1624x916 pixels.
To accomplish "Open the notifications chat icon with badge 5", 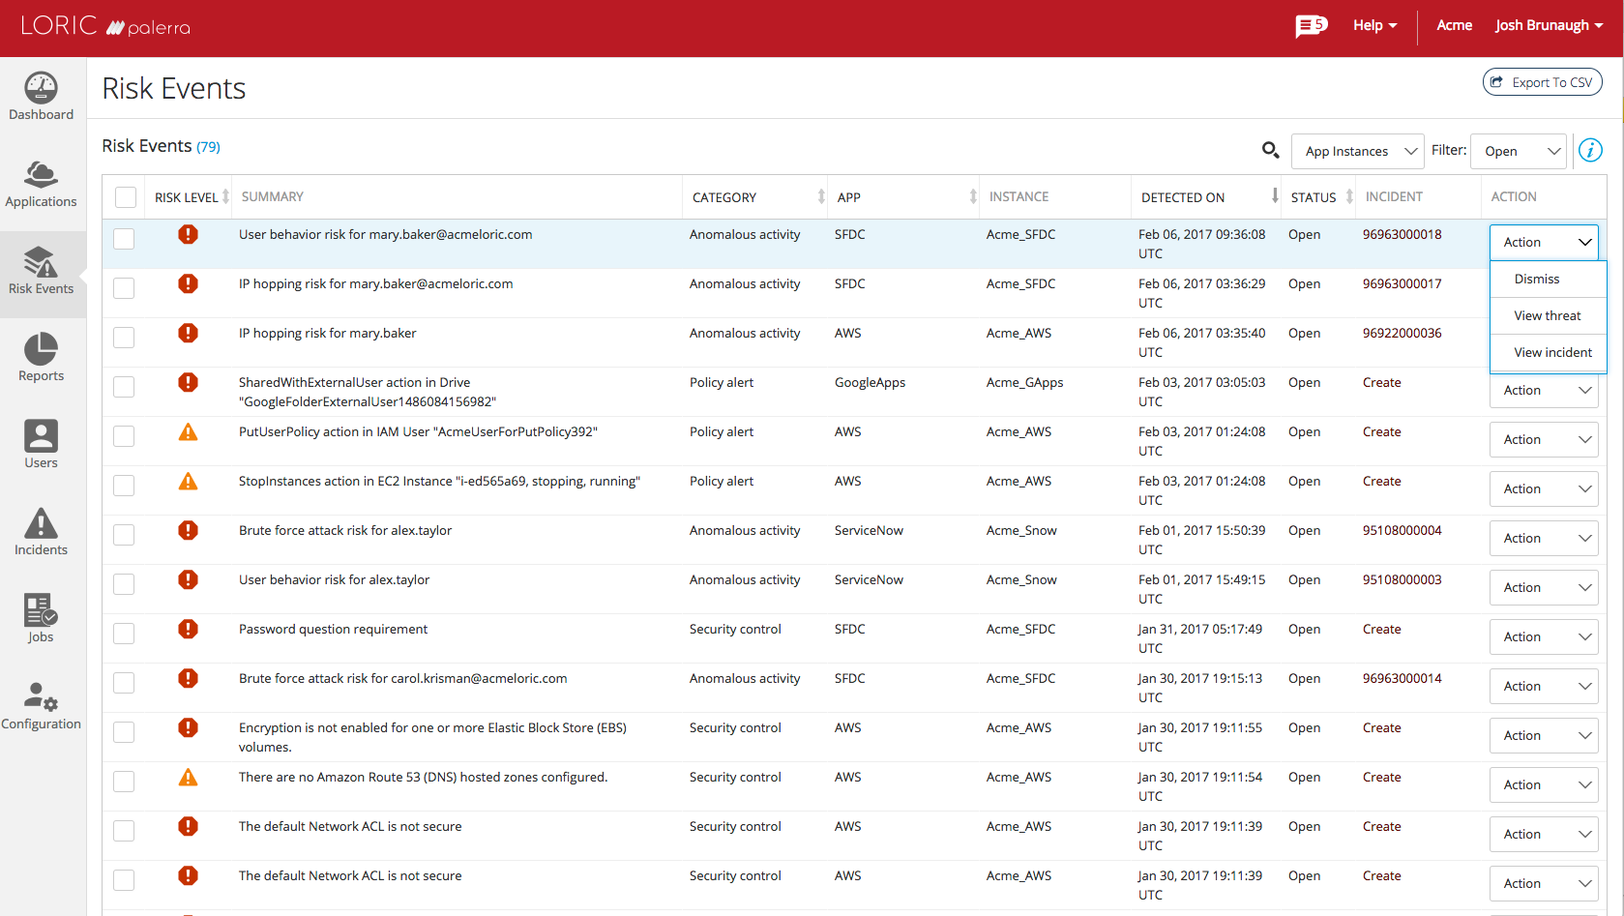I will tap(1311, 25).
